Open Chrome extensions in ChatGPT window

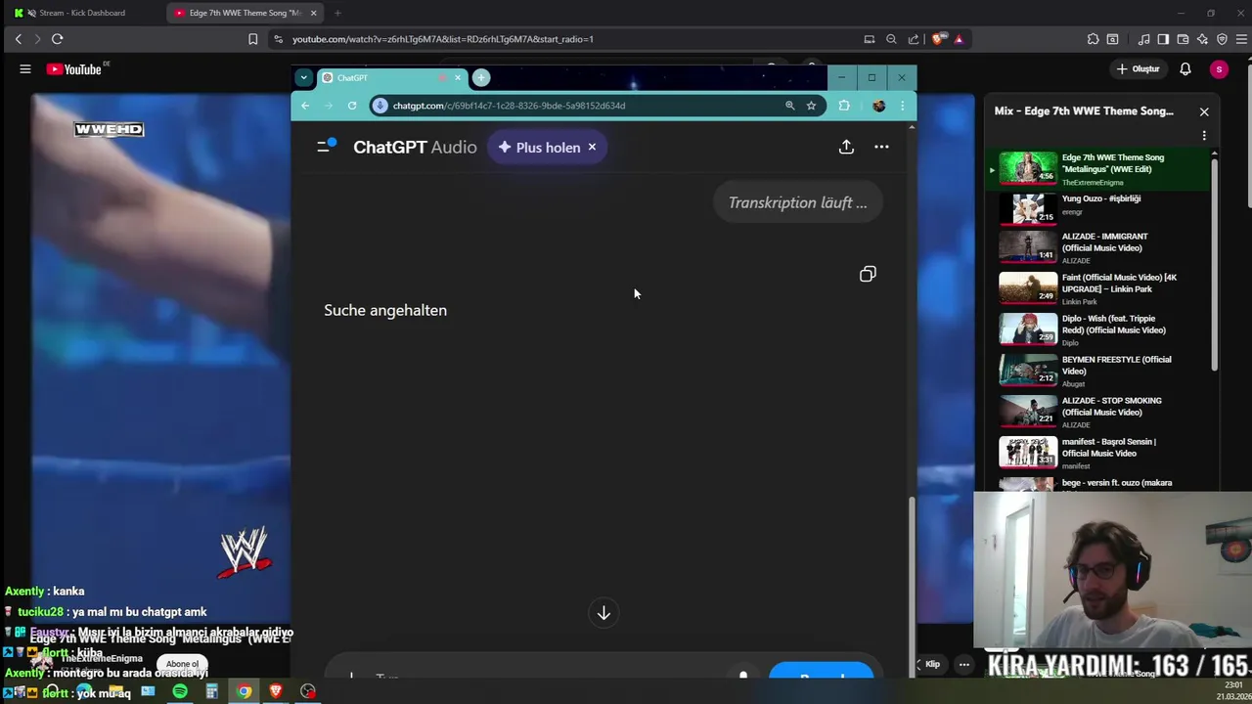pyautogui.click(x=844, y=106)
